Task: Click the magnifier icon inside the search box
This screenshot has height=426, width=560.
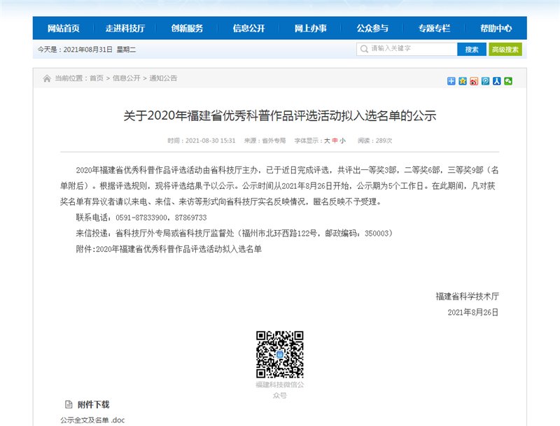Action: point(365,49)
